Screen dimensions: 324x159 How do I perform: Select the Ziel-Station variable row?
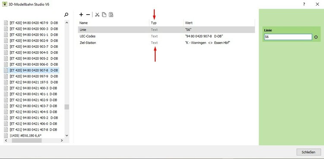point(166,43)
